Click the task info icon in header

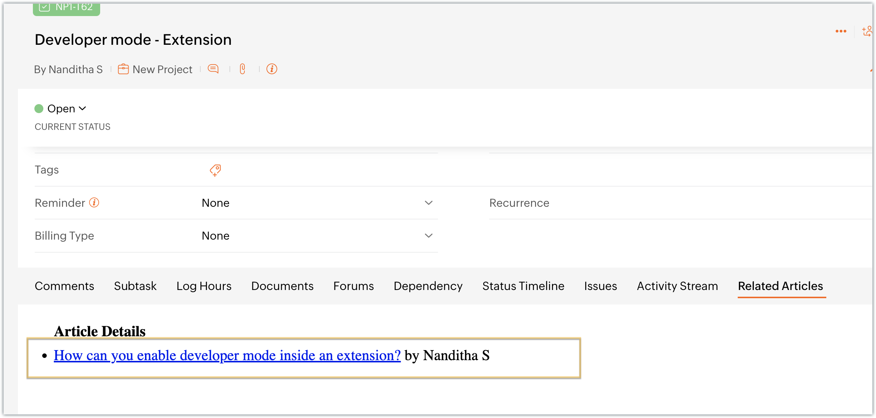pyautogui.click(x=272, y=69)
